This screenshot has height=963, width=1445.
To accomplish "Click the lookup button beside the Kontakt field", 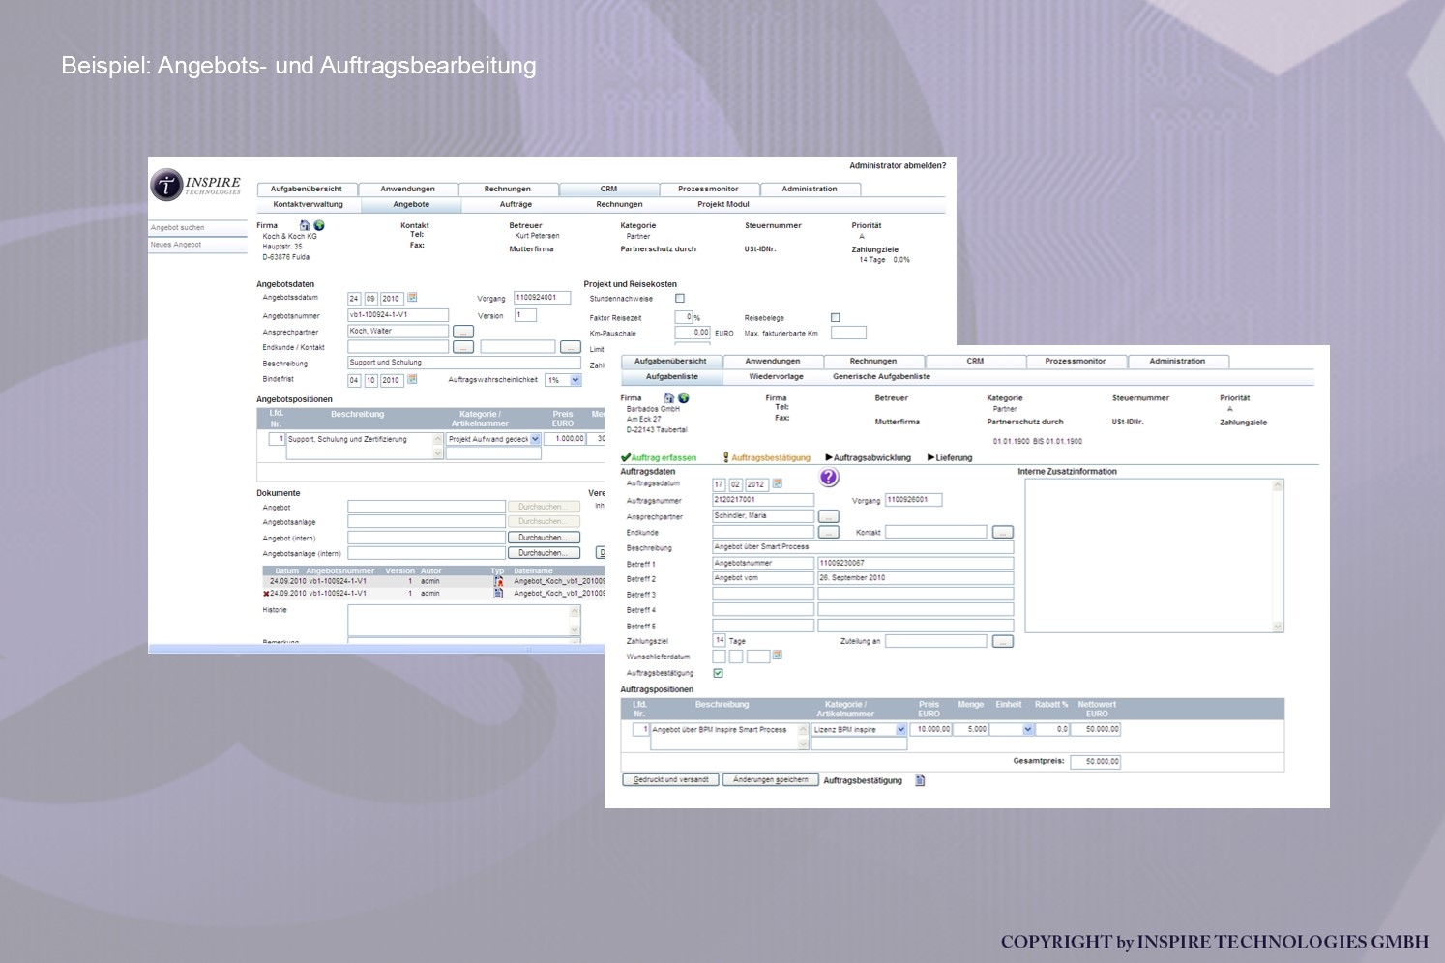I will [x=1003, y=532].
